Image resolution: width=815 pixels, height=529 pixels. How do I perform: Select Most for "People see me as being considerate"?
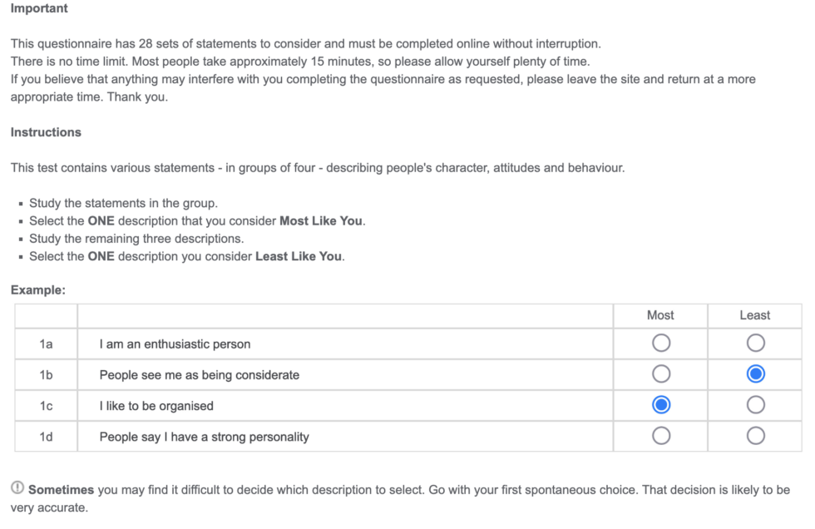(x=660, y=373)
